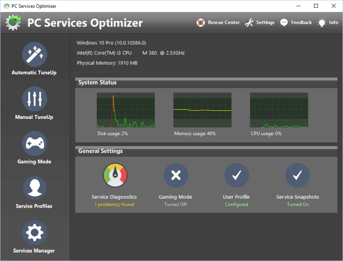Click the 'Memory usage: 49%' text
The image size is (343, 261).
point(195,133)
